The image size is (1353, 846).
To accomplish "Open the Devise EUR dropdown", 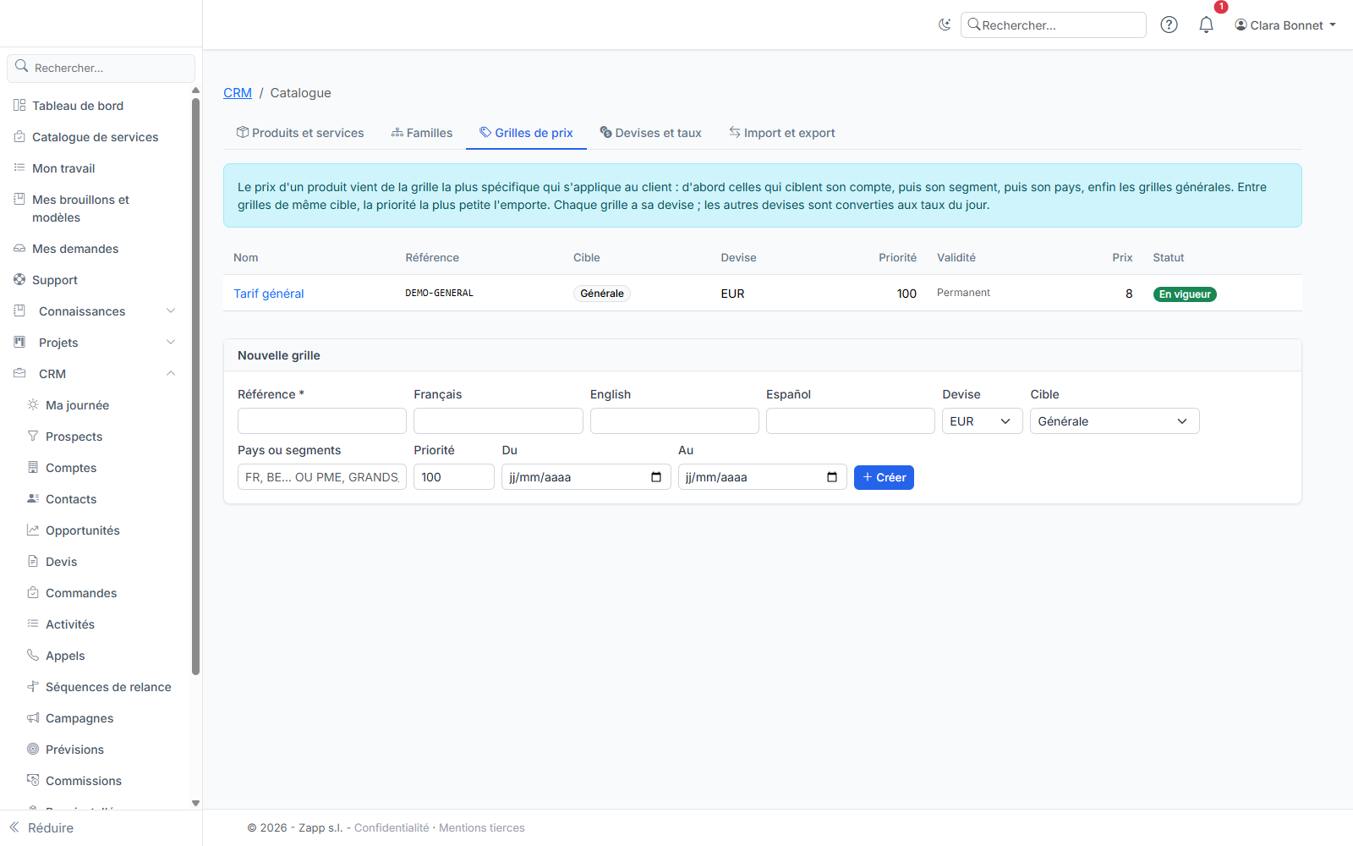I will click(x=983, y=421).
